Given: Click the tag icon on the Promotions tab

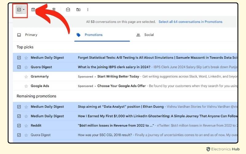Looking at the screenshot, I should [78, 35].
